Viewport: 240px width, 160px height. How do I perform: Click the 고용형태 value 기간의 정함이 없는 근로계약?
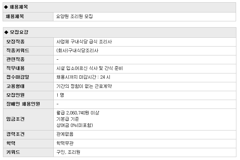coord(84,86)
